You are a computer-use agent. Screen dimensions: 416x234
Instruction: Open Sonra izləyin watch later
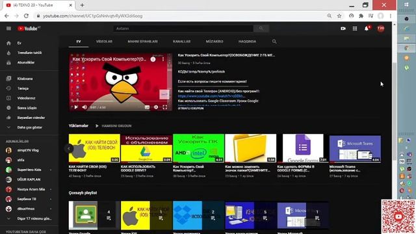click(x=29, y=108)
